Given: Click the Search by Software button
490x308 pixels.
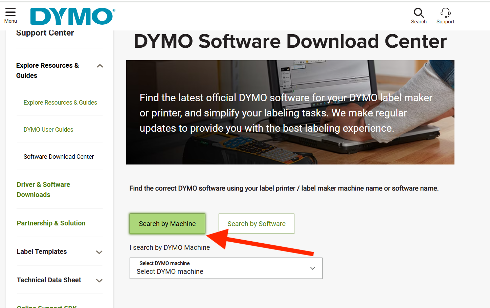Looking at the screenshot, I should tap(257, 224).
